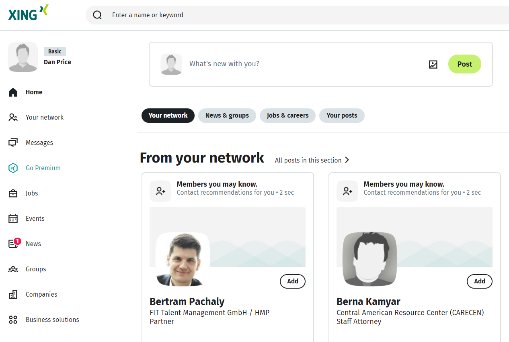Add Berna Kamyar as a contact
This screenshot has width=509, height=342.
(x=479, y=281)
